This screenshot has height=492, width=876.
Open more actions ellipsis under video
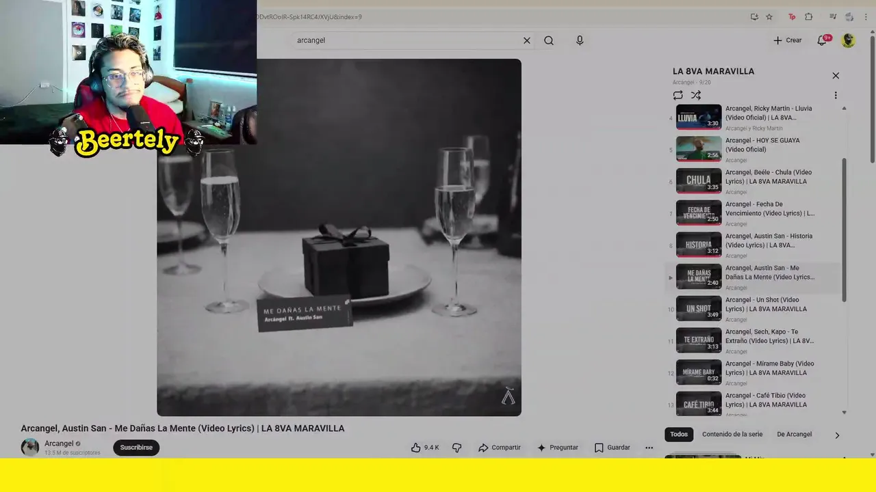pos(649,448)
